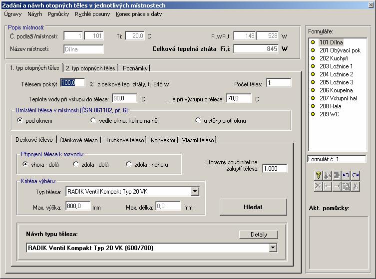Select '206 Koupelna' in the list
This screenshot has height=279, width=376.
pyautogui.click(x=336, y=90)
